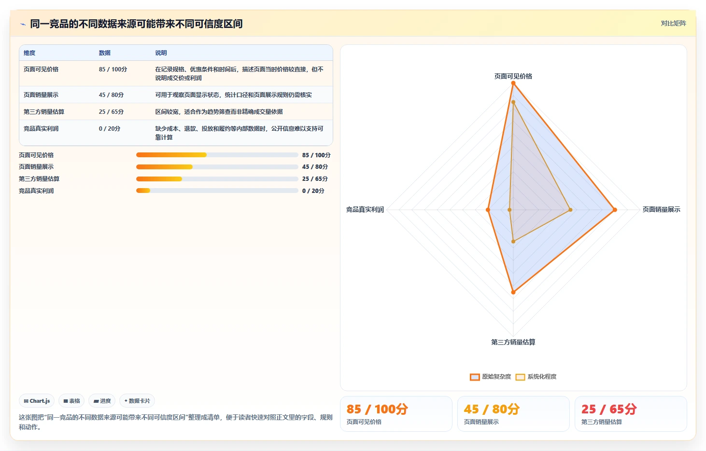Click the 表格 chip icon
The height and width of the screenshot is (451, 706).
coord(66,401)
